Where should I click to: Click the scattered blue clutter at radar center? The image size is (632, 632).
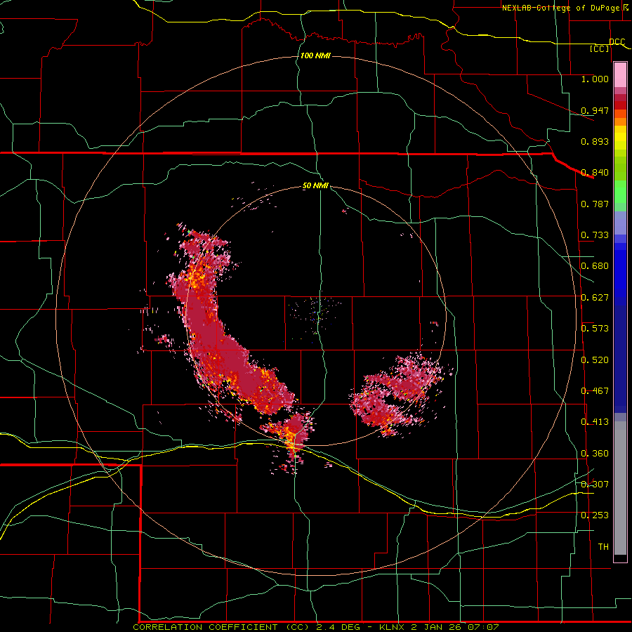pos(317,317)
